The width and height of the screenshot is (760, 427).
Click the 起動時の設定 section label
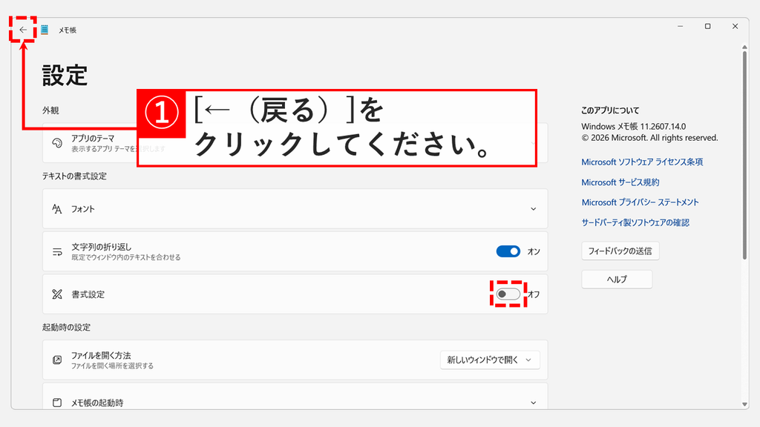pos(66,327)
